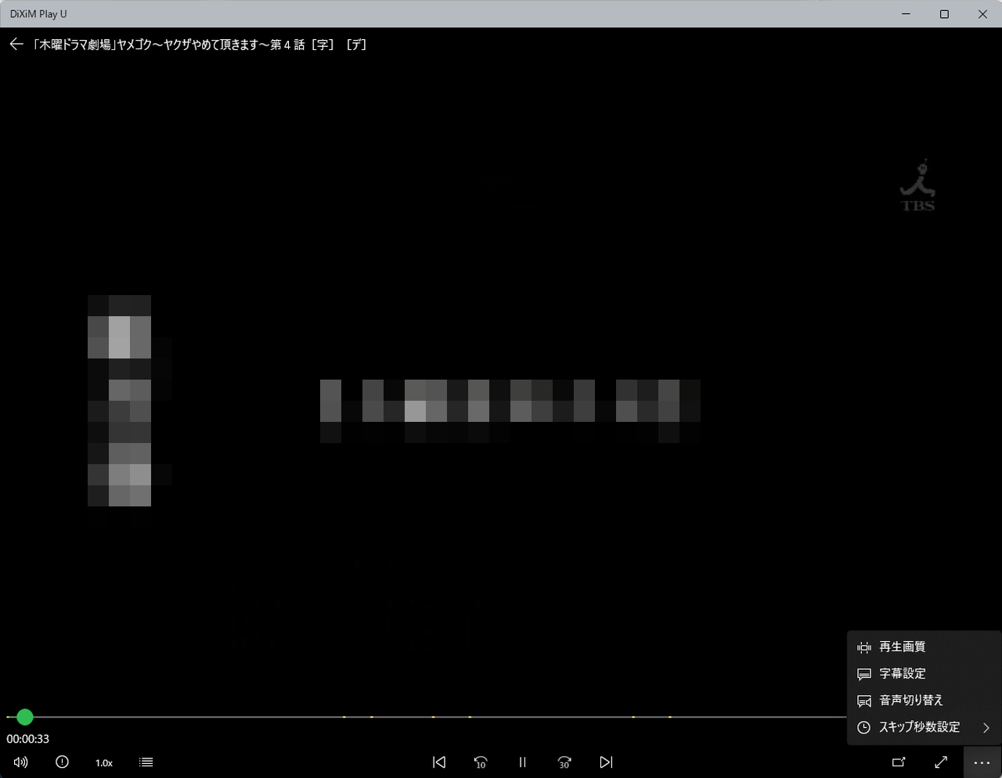The image size is (1002, 778).
Task: Mute the audio with the speaker icon
Action: [21, 762]
